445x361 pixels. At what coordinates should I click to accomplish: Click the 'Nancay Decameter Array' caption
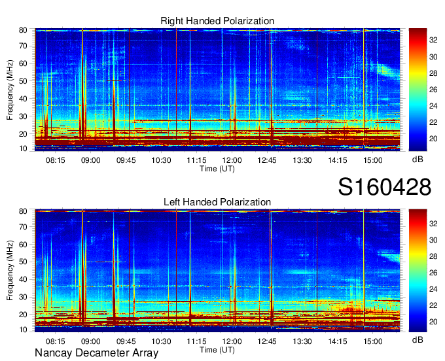pyautogui.click(x=96, y=353)
